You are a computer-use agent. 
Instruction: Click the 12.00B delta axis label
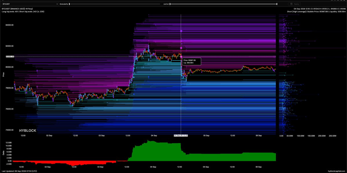pyautogui.click(x=8, y=142)
